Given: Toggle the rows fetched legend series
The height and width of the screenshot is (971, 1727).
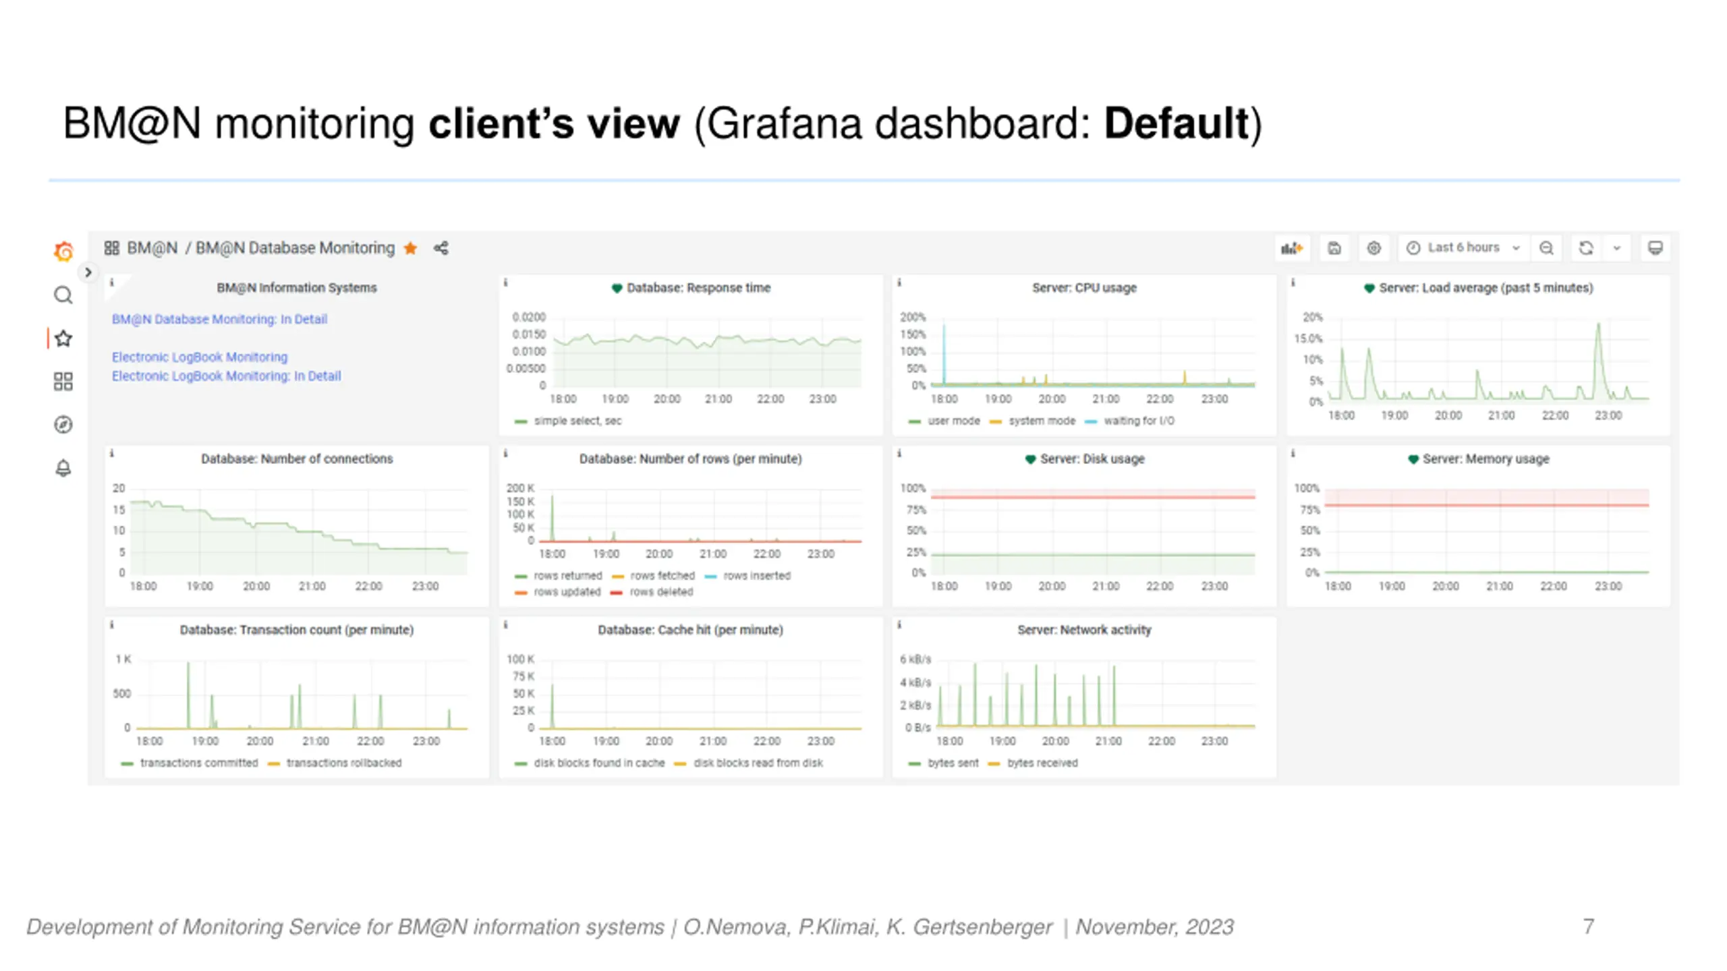Looking at the screenshot, I should [662, 576].
